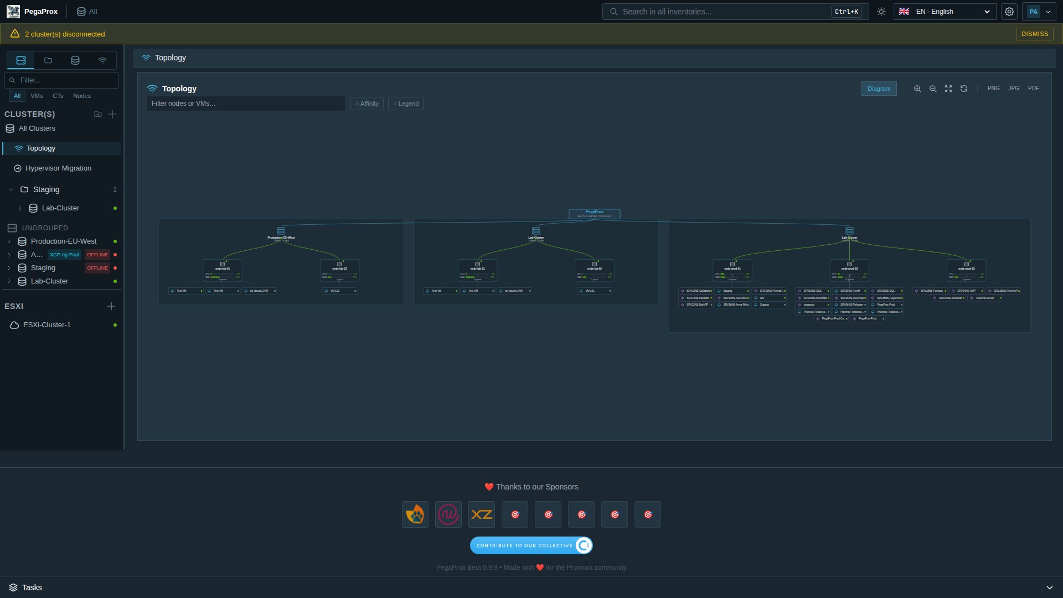Expand the ungrouped Lab-Cluster

pyautogui.click(x=9, y=281)
